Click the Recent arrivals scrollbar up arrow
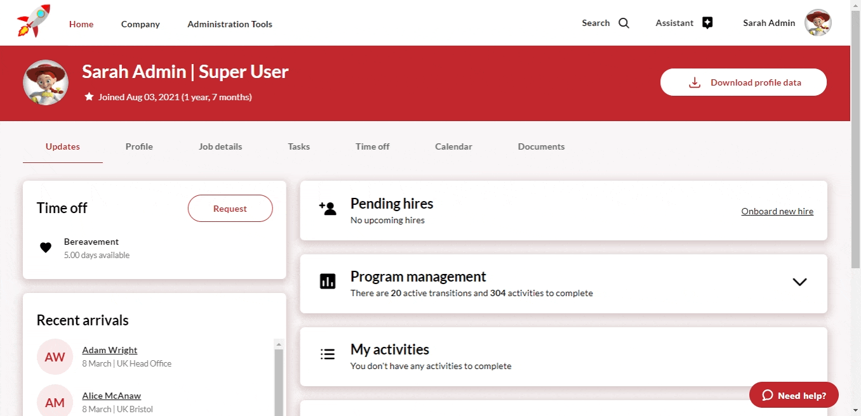This screenshot has height=416, width=861. [x=278, y=344]
